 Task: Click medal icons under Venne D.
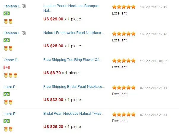[x=11, y=75]
